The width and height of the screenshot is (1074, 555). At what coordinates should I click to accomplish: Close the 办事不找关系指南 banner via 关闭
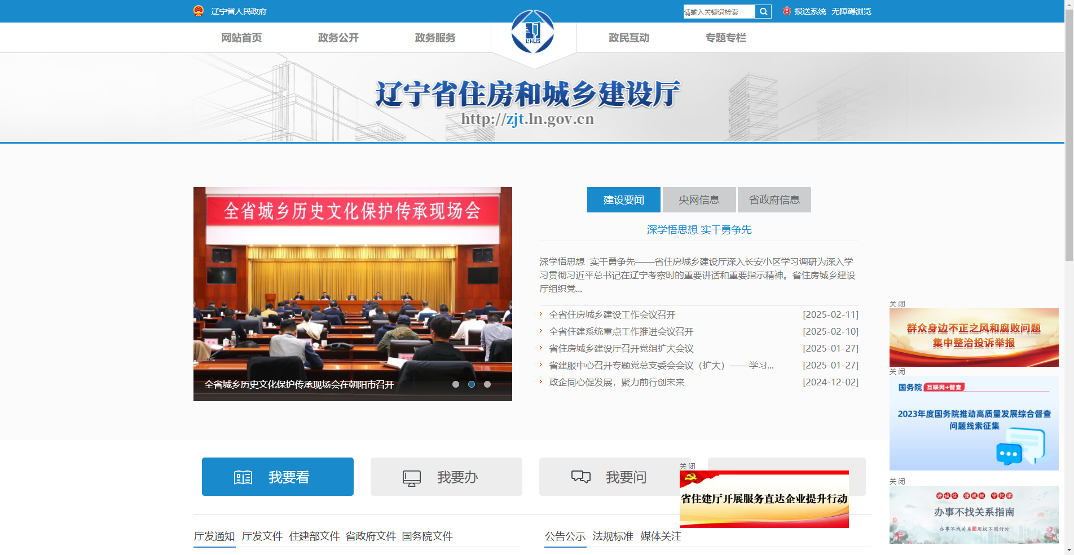coord(897,481)
